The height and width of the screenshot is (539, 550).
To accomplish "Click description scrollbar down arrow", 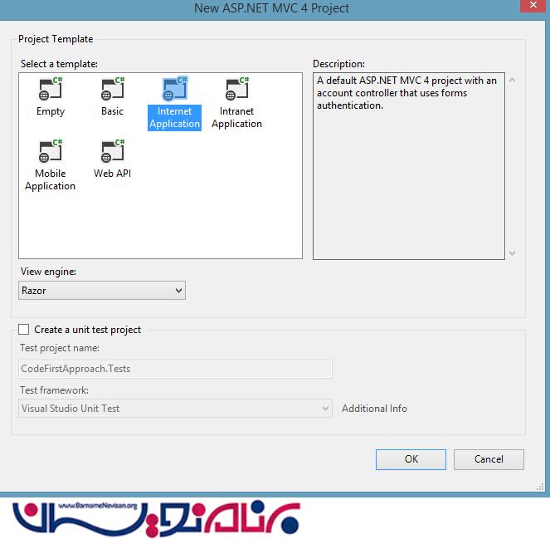I will [x=512, y=252].
